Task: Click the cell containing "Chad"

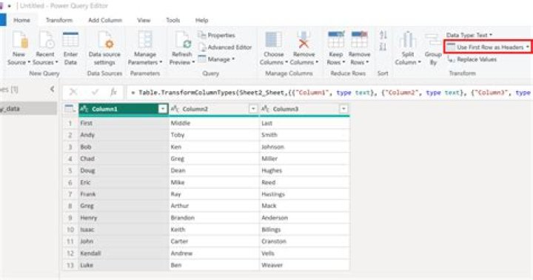Action: click(124, 159)
